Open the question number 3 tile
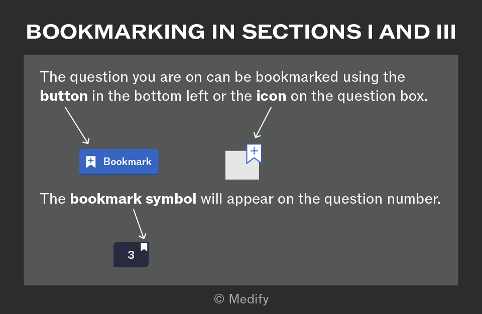The height and width of the screenshot is (314, 482). (131, 254)
